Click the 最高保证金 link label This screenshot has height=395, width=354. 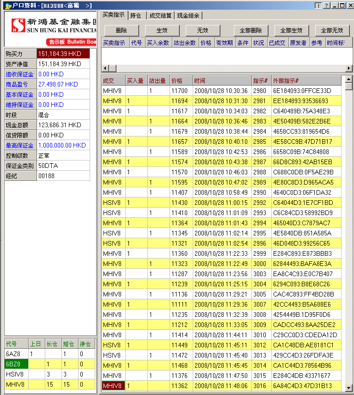(20, 146)
